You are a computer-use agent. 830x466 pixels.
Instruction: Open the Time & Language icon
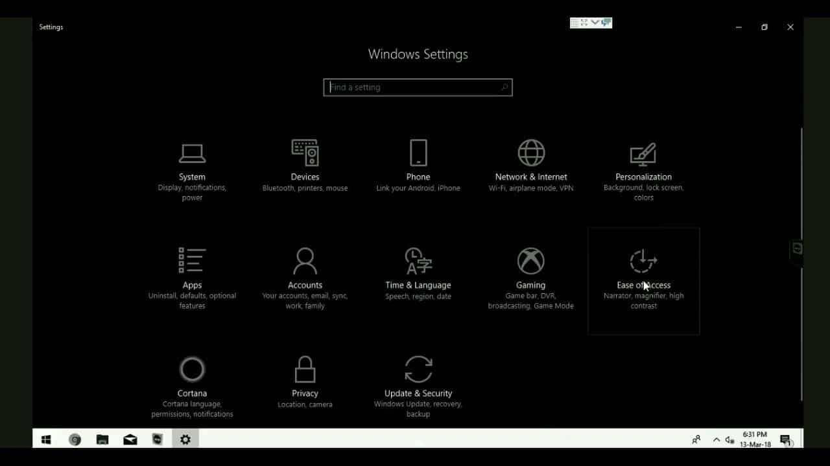418,261
